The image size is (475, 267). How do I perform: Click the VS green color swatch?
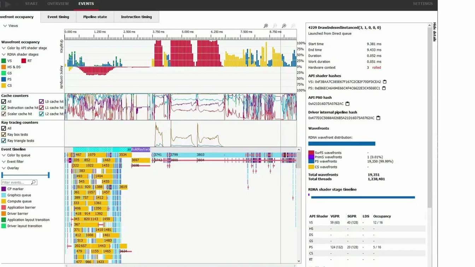(4, 61)
